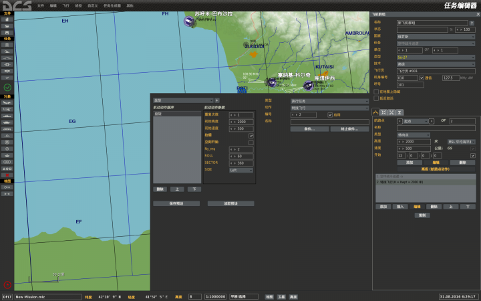Screen dimensions: 481x301
Task: Go to previous waypoint with left arrow
Action: [399, 121]
